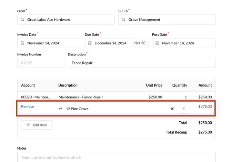The width and height of the screenshot is (231, 162).
Task: Click the $250.00 unit price cell
Action: tap(155, 97)
